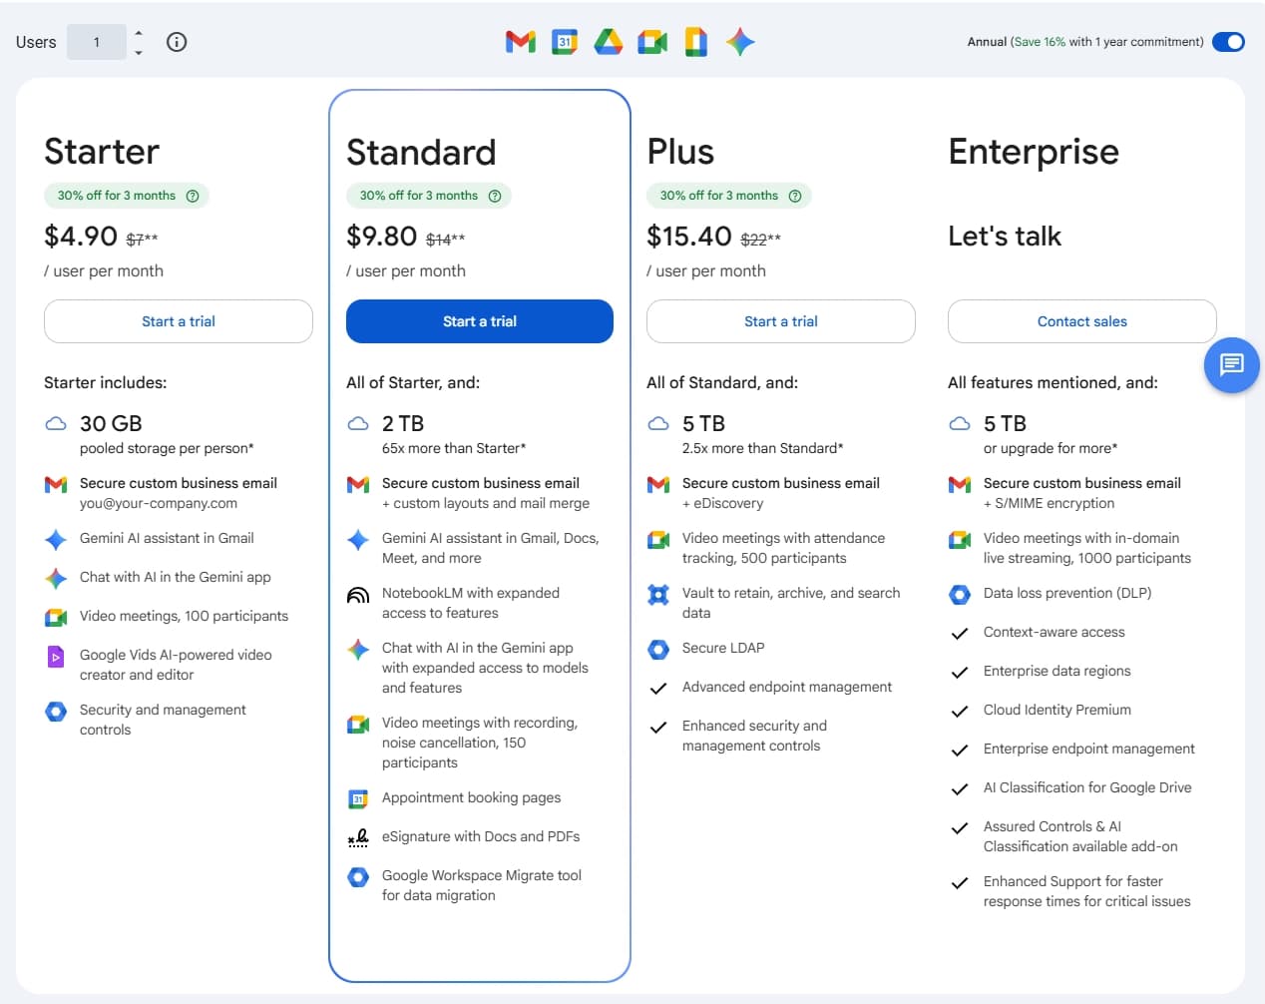Screen dimensions: 1265x1004
Task: Click the 'Plus' plan heading
Action: click(680, 152)
